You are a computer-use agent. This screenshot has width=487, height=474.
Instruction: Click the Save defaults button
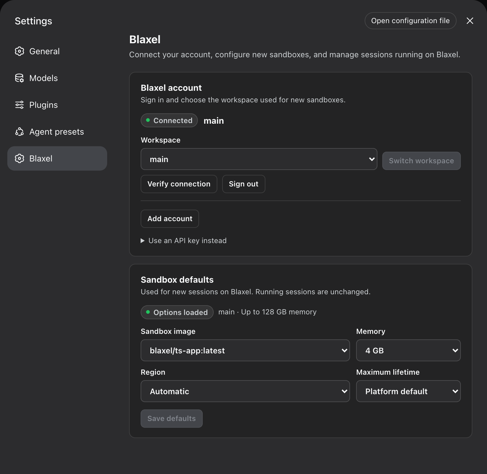click(172, 419)
